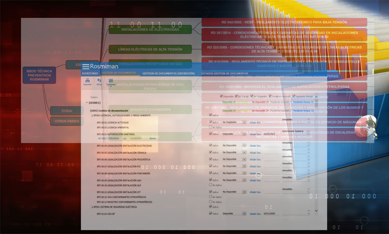
Task: Switch to the ESCRITORIO tab
Action: point(90,73)
